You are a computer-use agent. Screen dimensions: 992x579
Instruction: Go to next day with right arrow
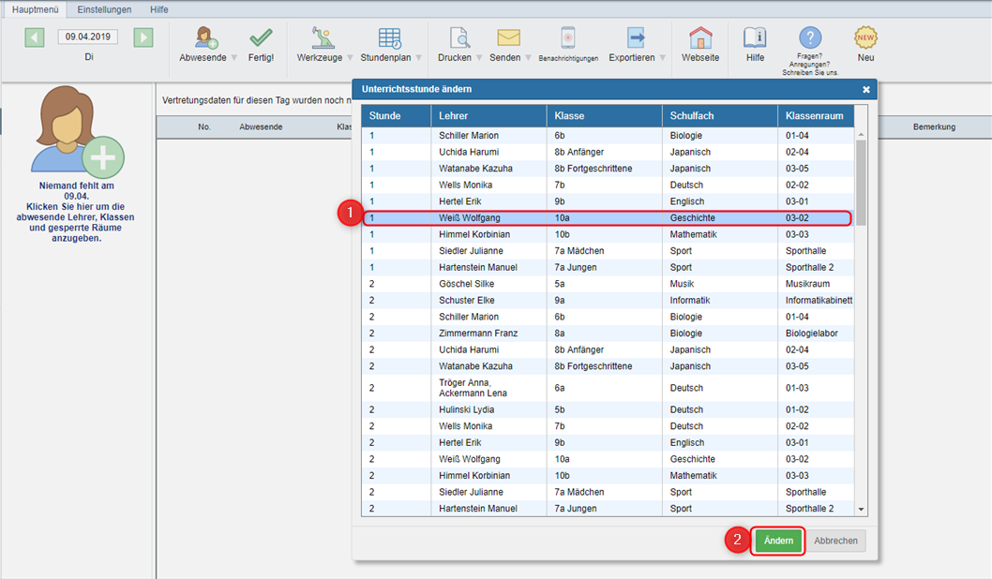143,37
